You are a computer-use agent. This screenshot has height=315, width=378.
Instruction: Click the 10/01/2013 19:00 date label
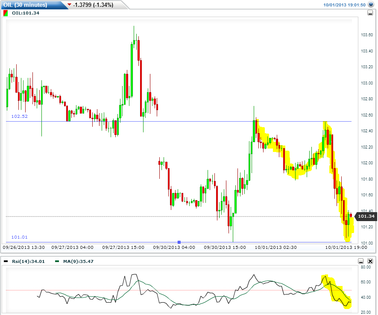tap(346, 247)
